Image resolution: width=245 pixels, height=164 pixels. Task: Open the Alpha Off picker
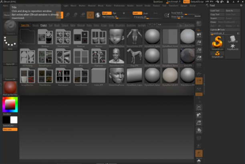click(10, 58)
